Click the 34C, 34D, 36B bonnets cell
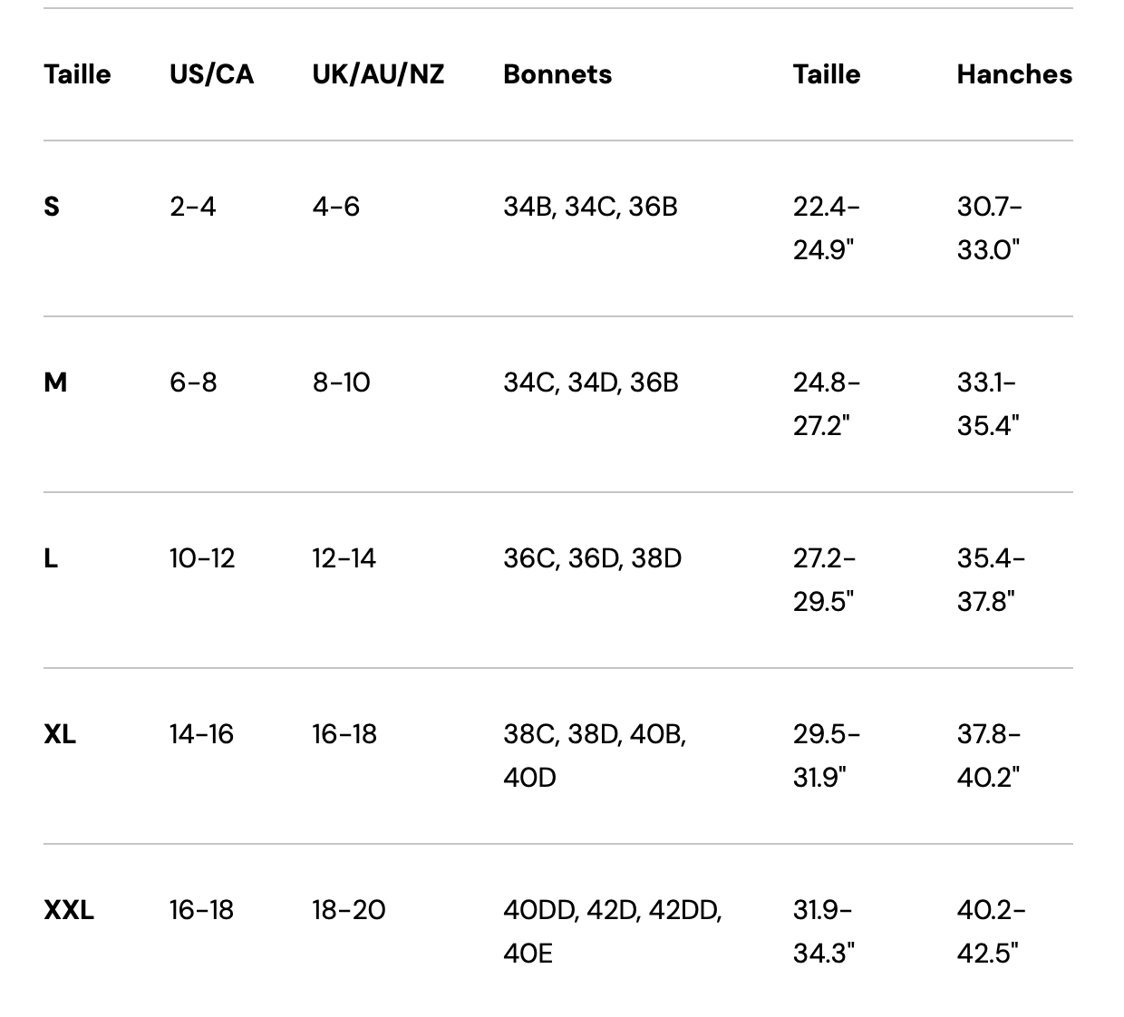Screen dimensions: 1124x1017 pyautogui.click(x=590, y=383)
